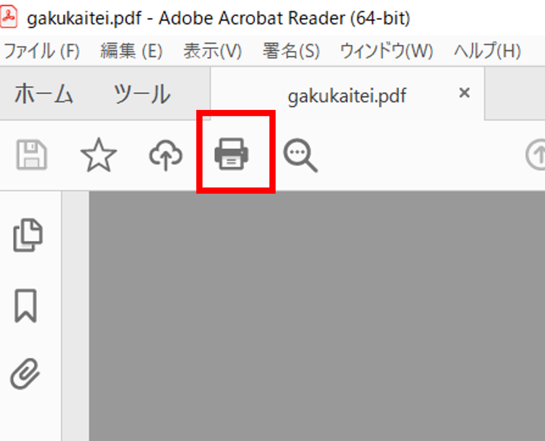Click the cloud upload icon
The height and width of the screenshot is (441, 545).
click(x=166, y=155)
